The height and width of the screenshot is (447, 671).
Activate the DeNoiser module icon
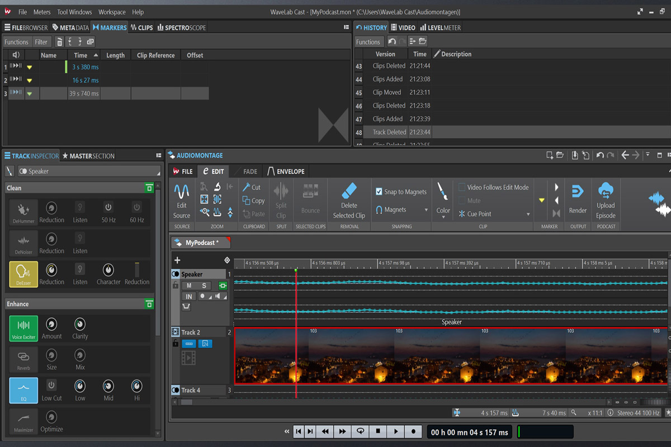[23, 244]
